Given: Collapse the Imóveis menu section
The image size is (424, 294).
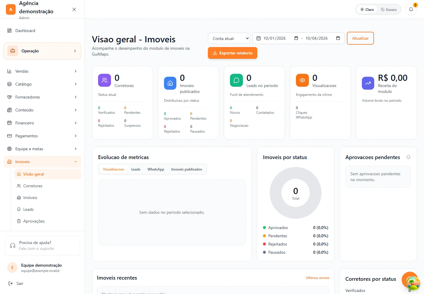Looking at the screenshot, I should [42, 162].
